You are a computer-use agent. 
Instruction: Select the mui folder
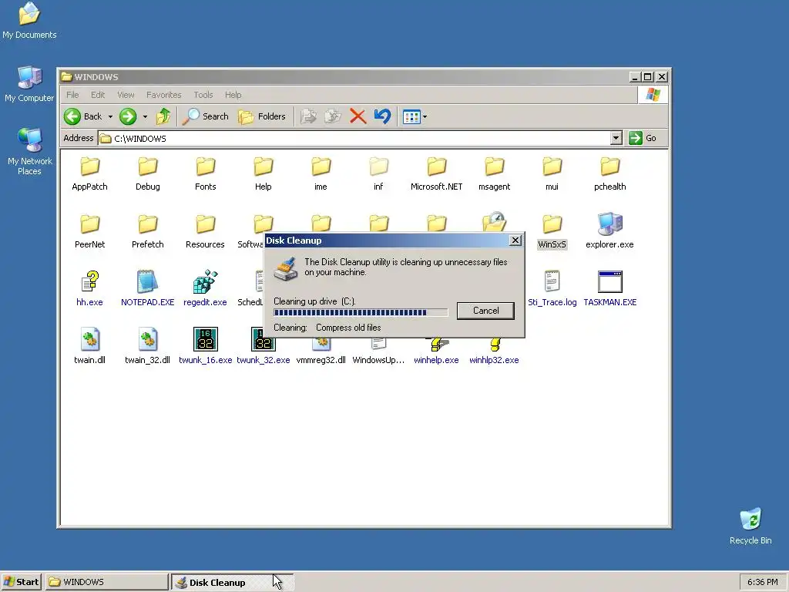(x=552, y=174)
